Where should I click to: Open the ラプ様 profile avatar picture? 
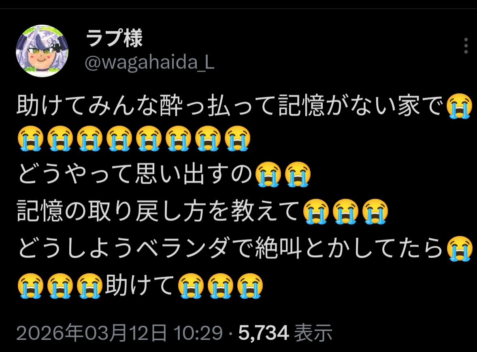(x=42, y=51)
